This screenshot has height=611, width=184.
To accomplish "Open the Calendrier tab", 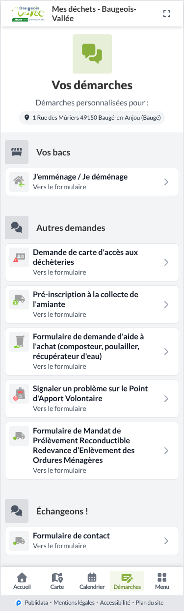I will pyautogui.click(x=92, y=581).
